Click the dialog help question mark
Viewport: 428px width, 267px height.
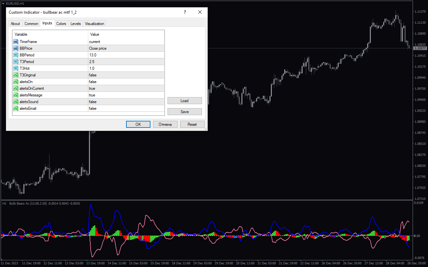pos(185,12)
